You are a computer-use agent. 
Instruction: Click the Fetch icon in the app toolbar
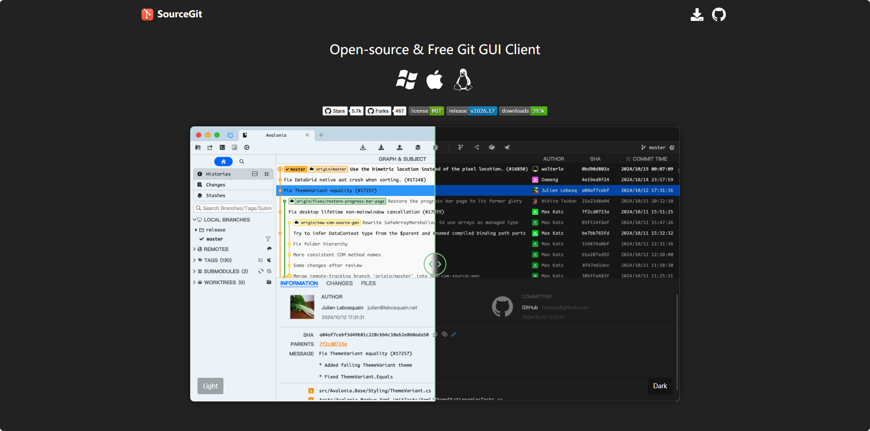point(363,147)
